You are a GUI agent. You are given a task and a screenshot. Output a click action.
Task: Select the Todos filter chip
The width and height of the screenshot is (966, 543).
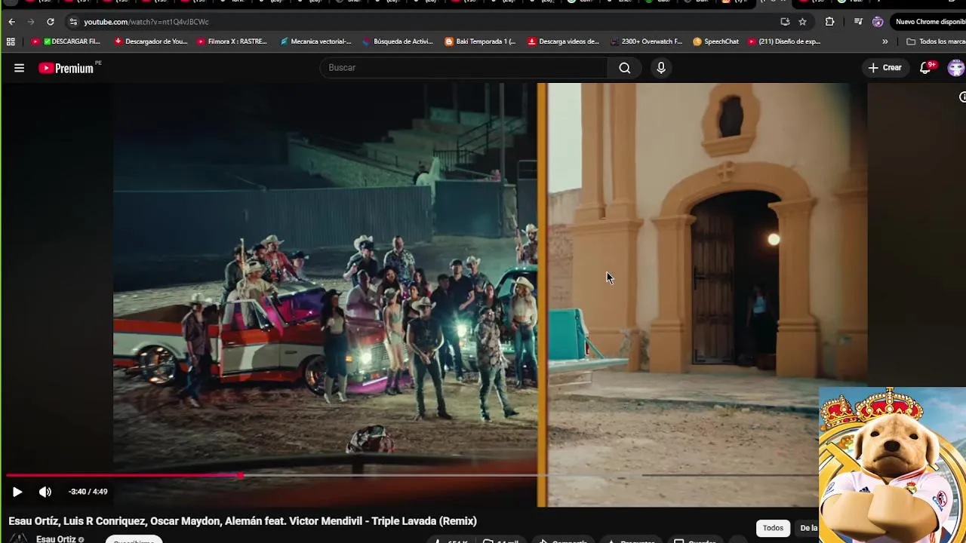(x=773, y=528)
